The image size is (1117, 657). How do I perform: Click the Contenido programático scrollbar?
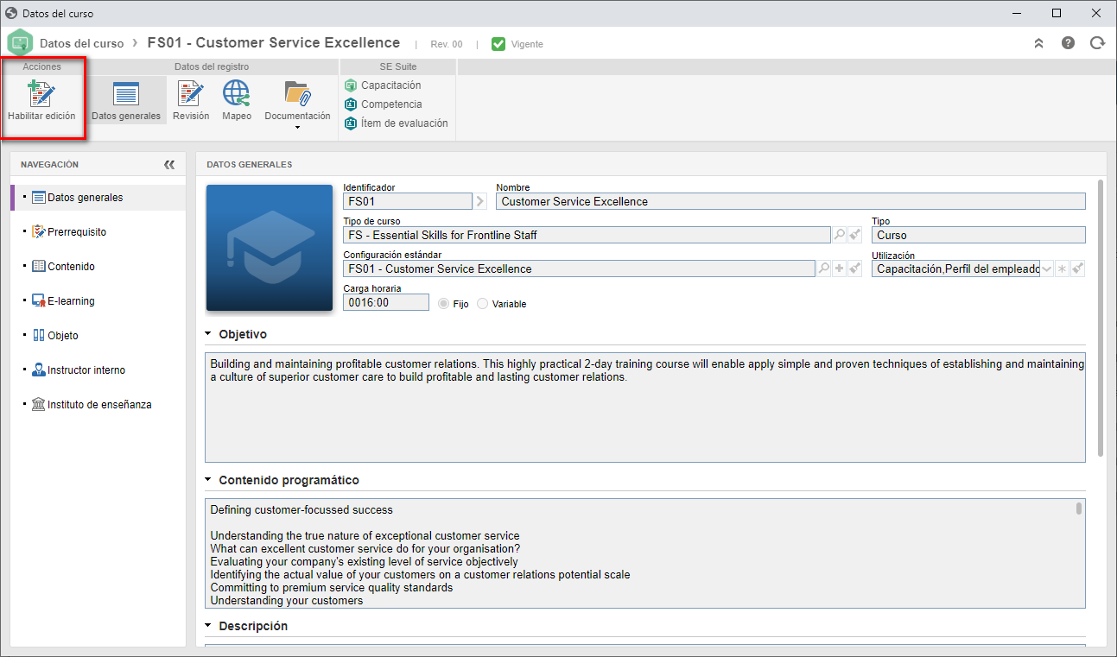(1079, 509)
